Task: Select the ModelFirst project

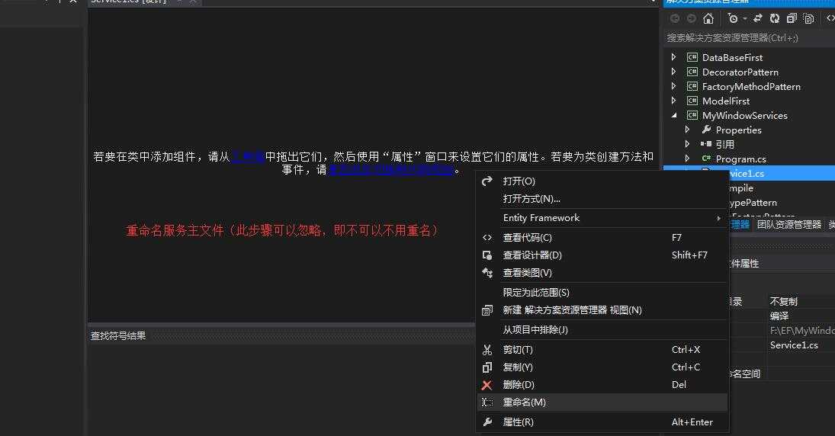Action: [x=726, y=101]
